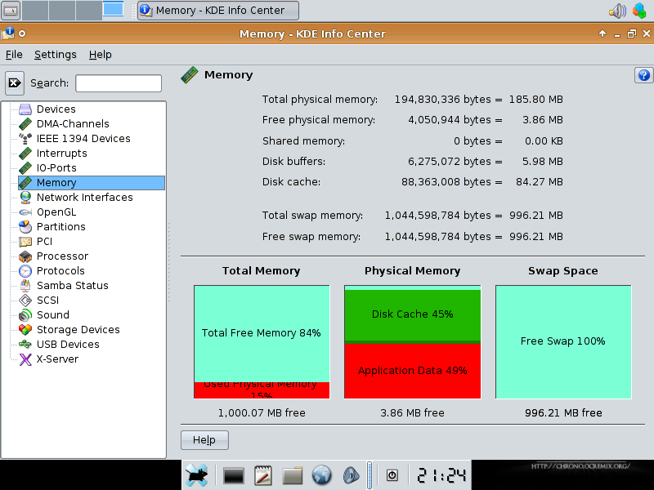Click the OpenGL icon in sidebar
The image size is (654, 490).
(25, 212)
